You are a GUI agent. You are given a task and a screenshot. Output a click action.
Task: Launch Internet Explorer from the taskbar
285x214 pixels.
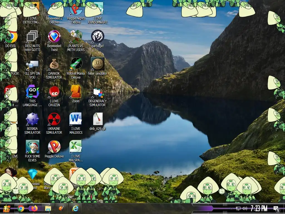[x=75, y=208]
